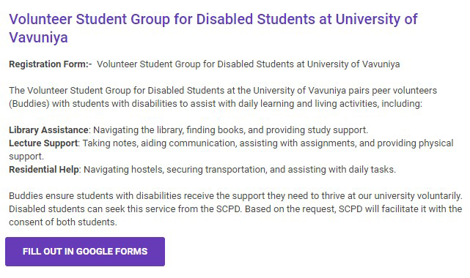Image resolution: width=470 pixels, height=278 pixels.
Task: Click the Fill Out in Google Forms button
Action: (x=85, y=252)
